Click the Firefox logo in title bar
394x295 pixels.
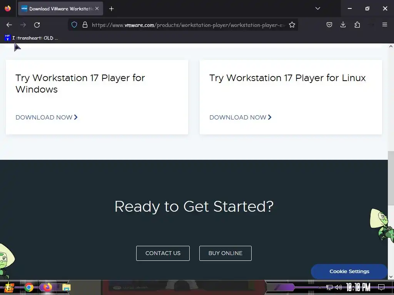click(x=8, y=8)
